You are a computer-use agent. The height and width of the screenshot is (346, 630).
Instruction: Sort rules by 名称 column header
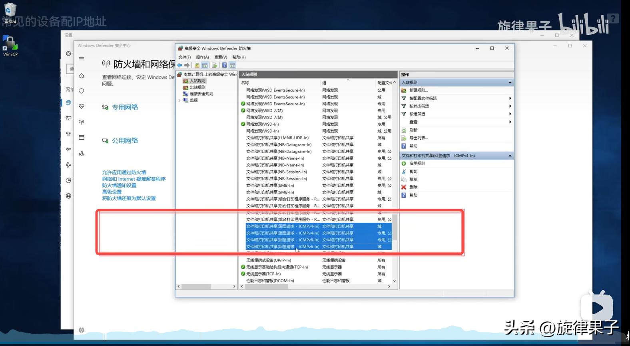pyautogui.click(x=279, y=83)
